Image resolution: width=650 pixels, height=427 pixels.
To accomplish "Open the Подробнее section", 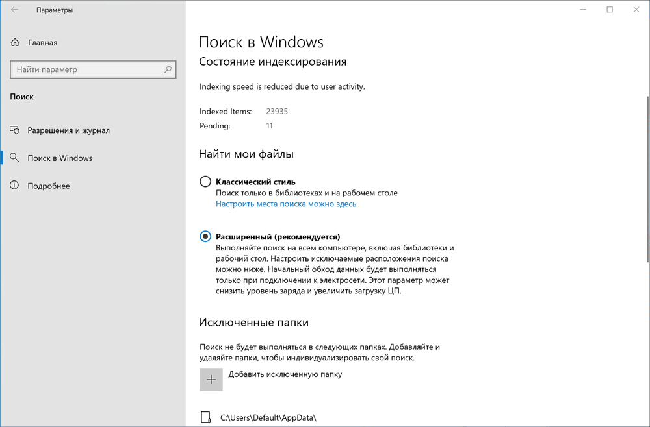I will coord(49,186).
